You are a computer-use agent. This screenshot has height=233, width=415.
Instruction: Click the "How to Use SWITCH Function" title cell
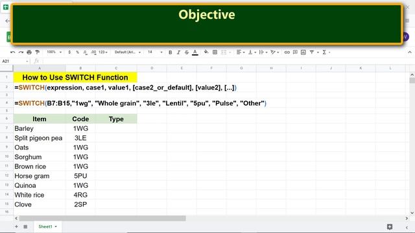pos(75,78)
